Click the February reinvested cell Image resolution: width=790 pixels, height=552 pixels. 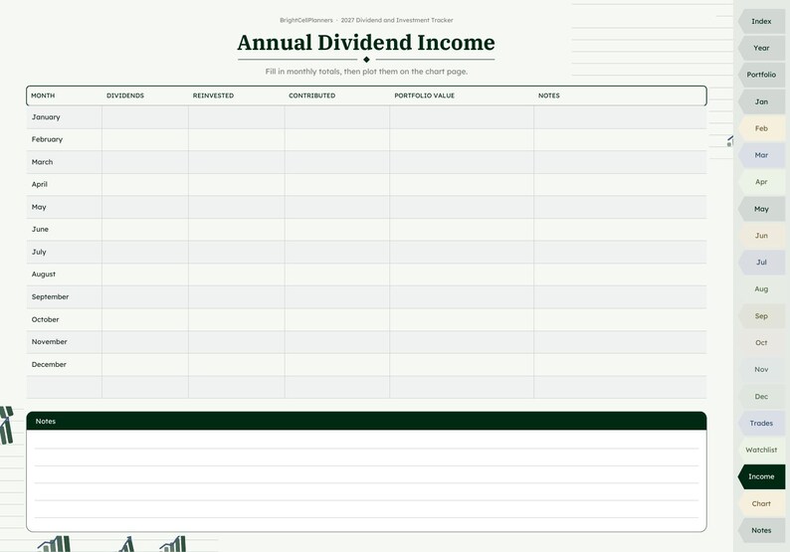click(x=236, y=140)
